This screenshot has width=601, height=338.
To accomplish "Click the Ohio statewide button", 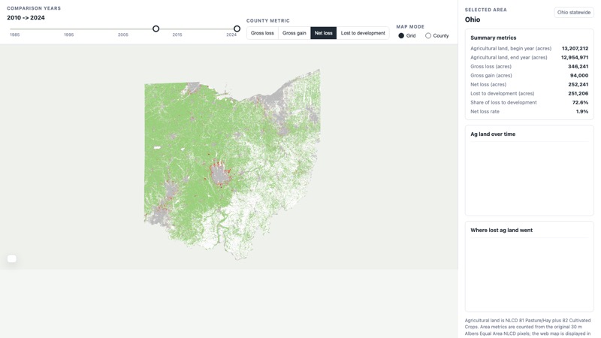I will point(574,12).
